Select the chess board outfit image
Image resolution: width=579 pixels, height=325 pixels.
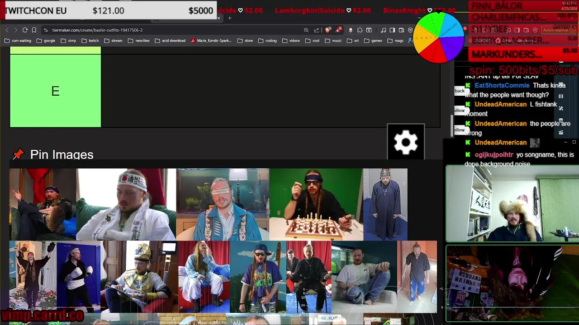tap(316, 204)
